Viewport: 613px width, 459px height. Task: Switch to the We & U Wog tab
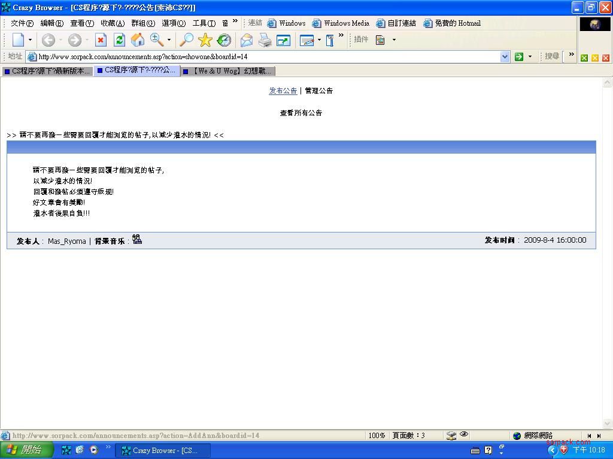[227, 71]
